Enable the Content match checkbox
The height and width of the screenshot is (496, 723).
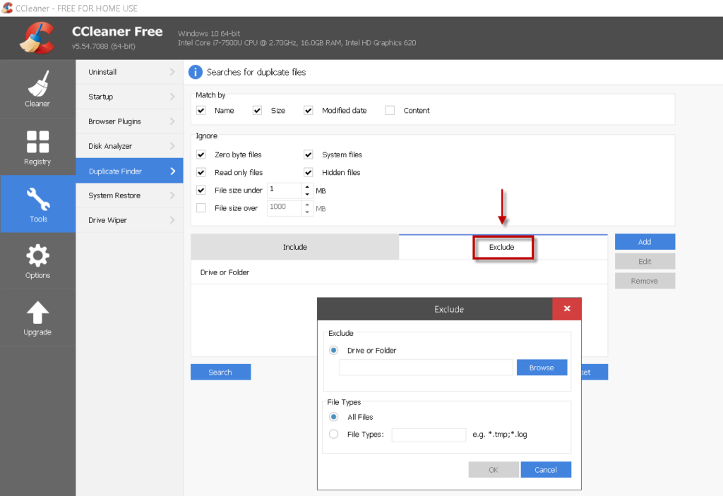click(x=390, y=111)
